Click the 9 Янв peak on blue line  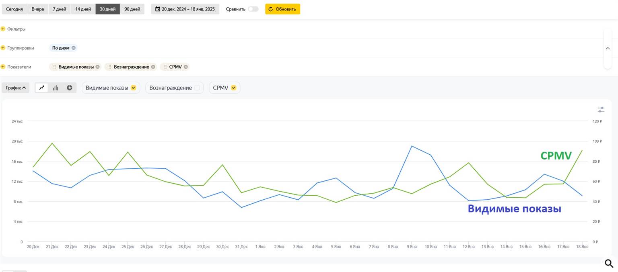411,146
